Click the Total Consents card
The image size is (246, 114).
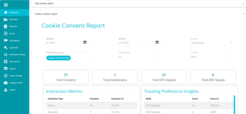coord(66,77)
